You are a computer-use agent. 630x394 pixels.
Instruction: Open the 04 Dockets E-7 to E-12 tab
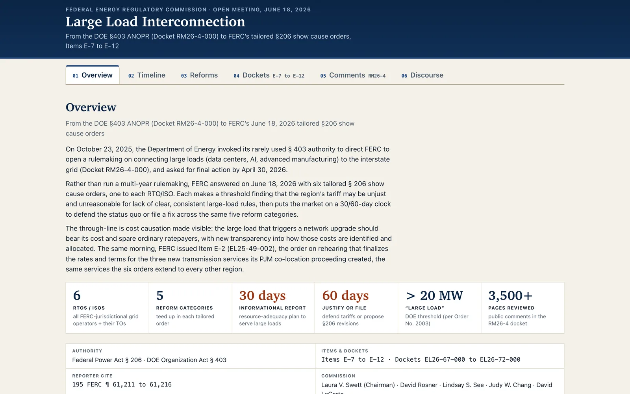click(x=269, y=75)
